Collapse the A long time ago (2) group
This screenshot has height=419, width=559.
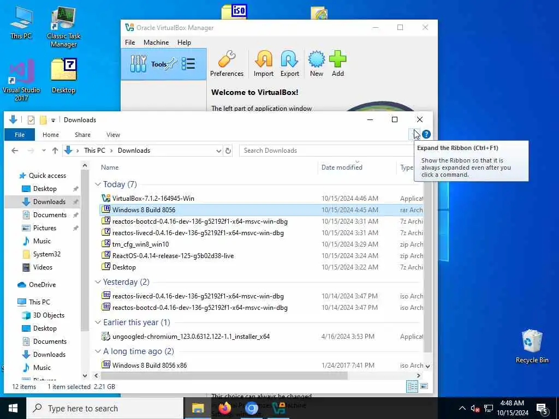pyautogui.click(x=98, y=351)
